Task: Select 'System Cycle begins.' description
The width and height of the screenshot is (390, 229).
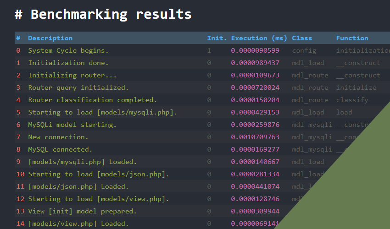Action: pos(68,50)
